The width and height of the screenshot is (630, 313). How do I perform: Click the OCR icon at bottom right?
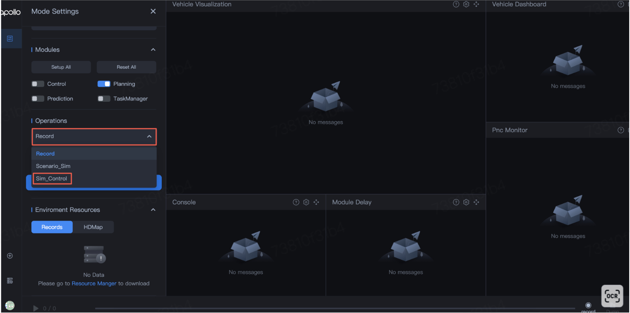click(612, 296)
